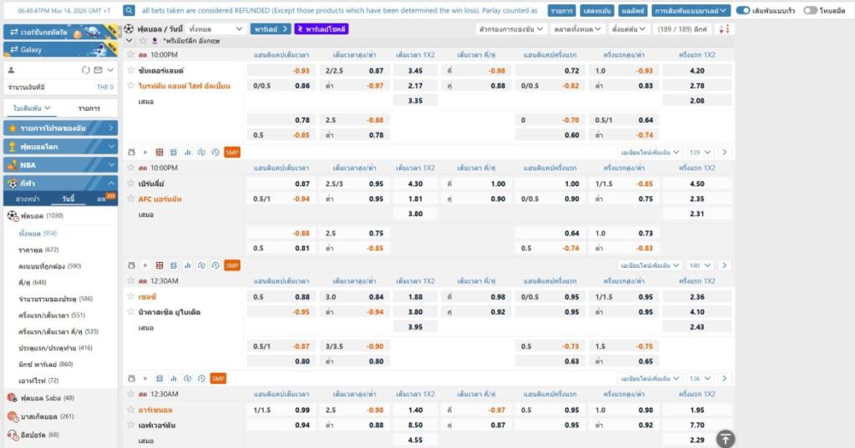This screenshot has width=855, height=448.
Task: Star the Premier League header as favorite
Action: coord(141,40)
